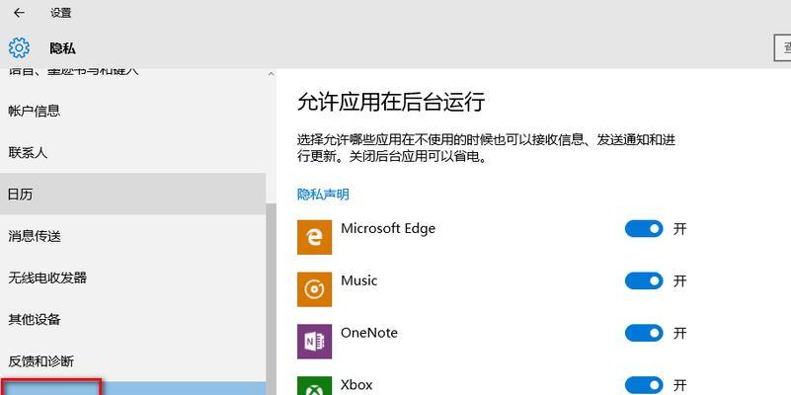791x395 pixels.
Task: Click the OneNote app icon
Action: point(314,342)
